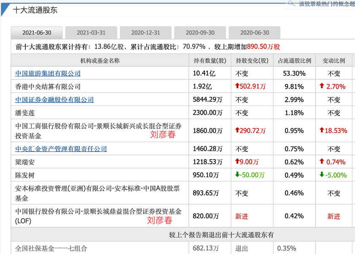Image resolution: width=355 pixels, height=254 pixels.
Task: Click the 占流通股比例 column header
Action: [294, 61]
